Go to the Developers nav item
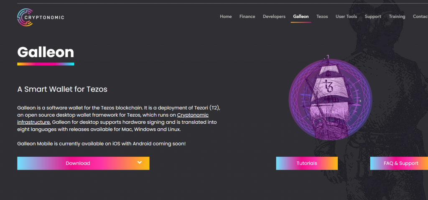This screenshot has height=200, width=428. pos(274,17)
